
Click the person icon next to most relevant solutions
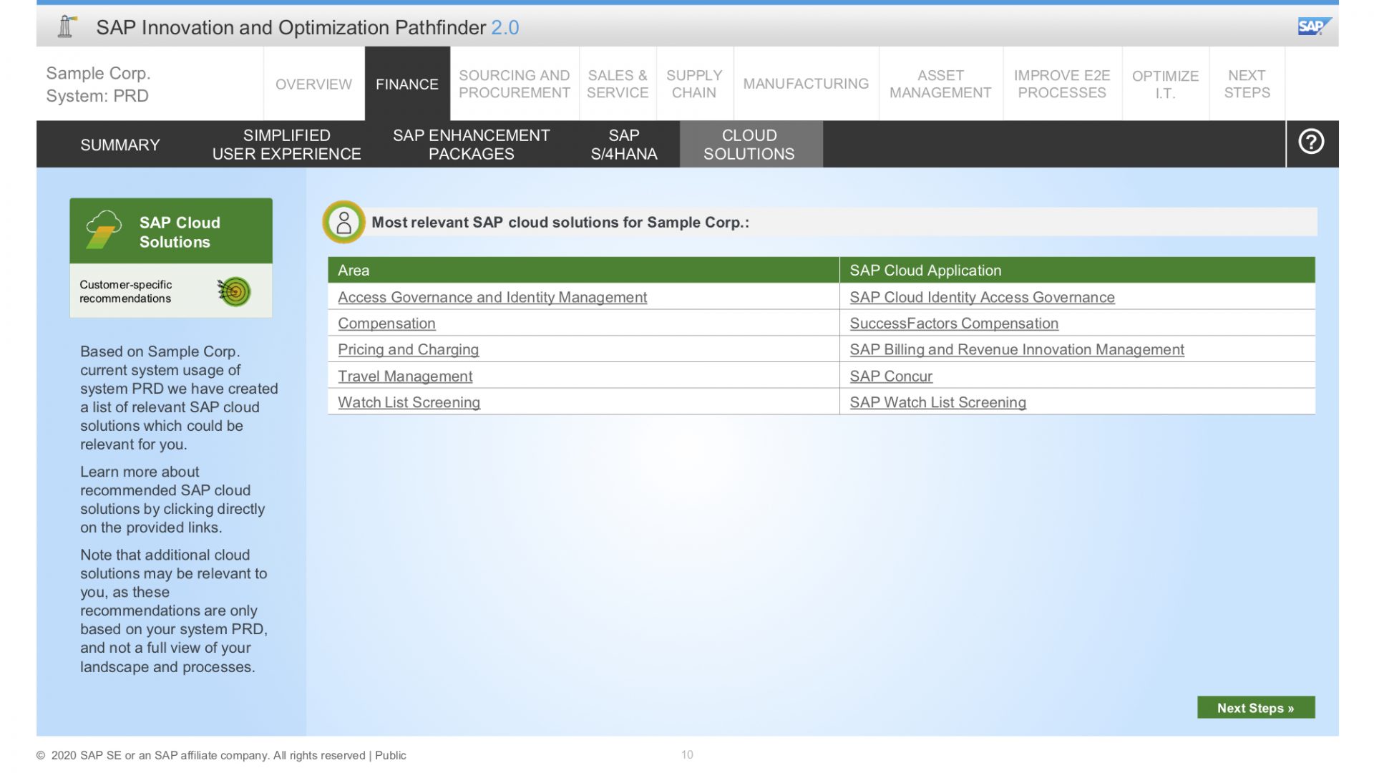[x=343, y=222]
